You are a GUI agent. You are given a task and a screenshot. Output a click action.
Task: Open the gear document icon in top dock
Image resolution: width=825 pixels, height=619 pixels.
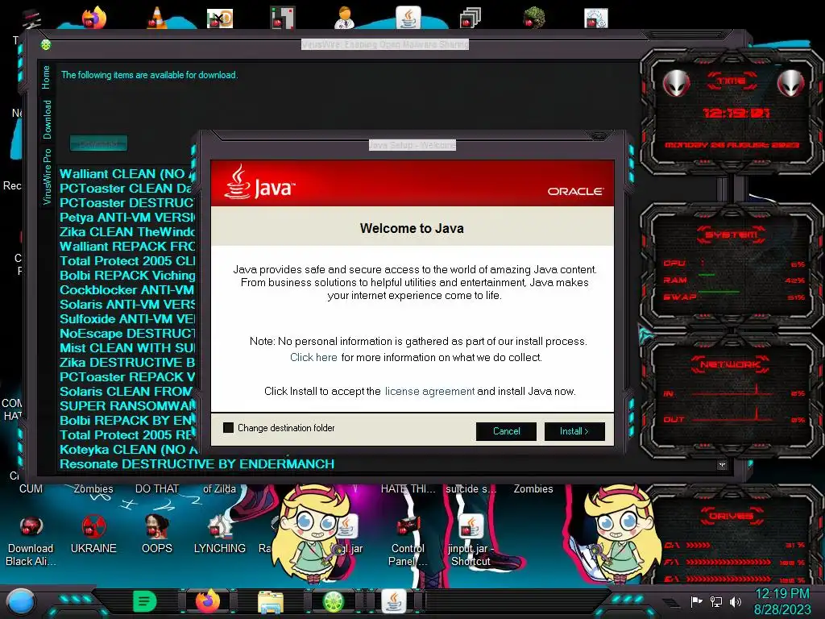point(595,19)
